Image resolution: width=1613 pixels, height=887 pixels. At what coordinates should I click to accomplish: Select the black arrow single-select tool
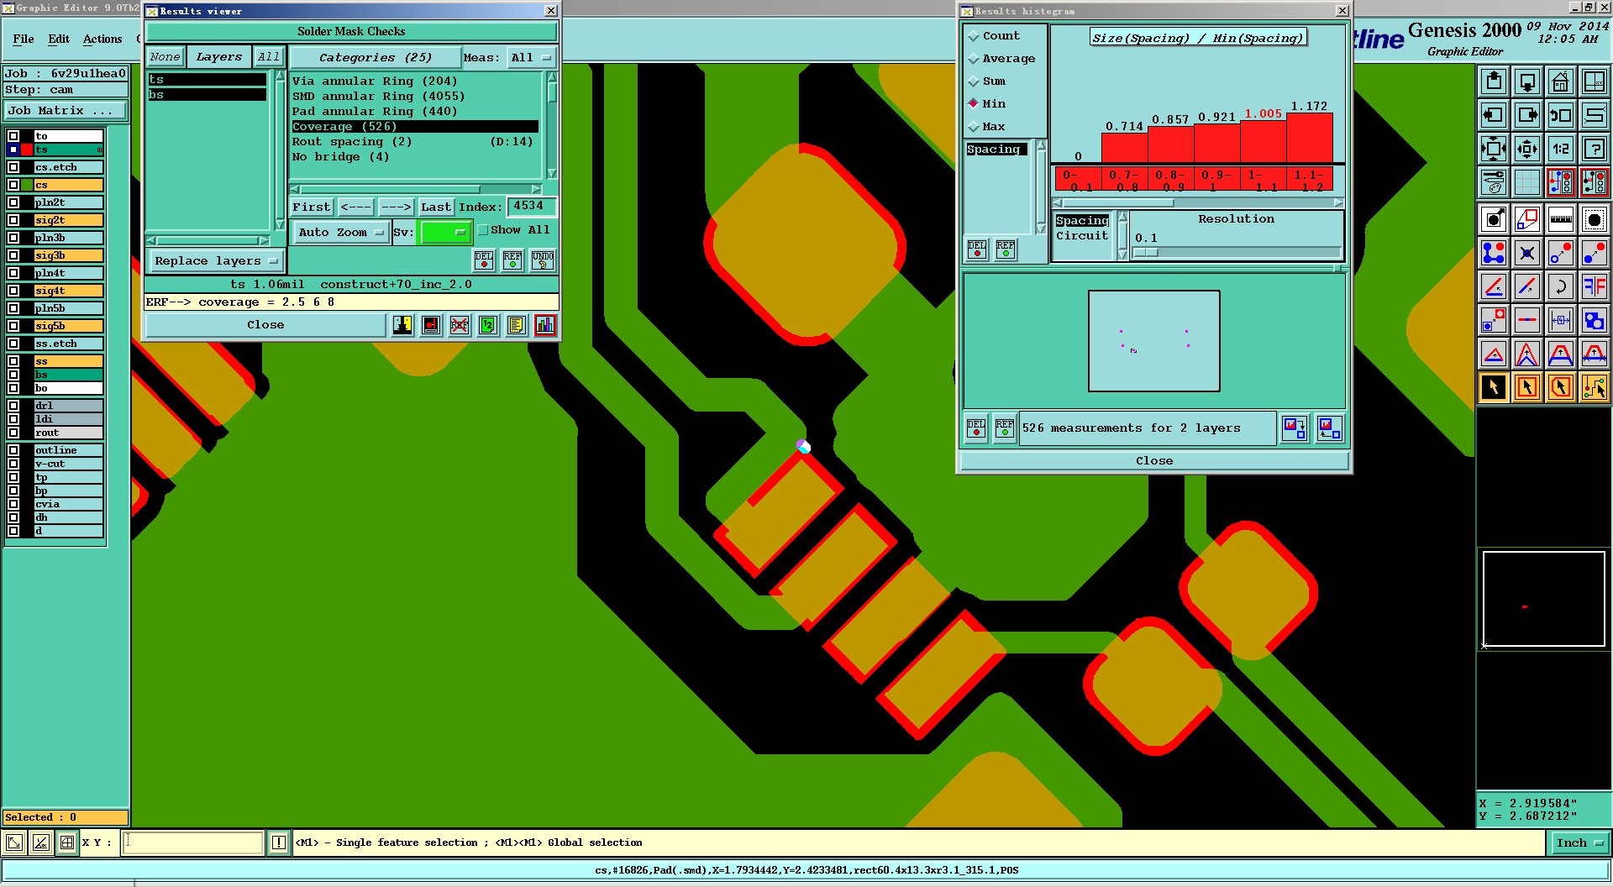click(1493, 387)
